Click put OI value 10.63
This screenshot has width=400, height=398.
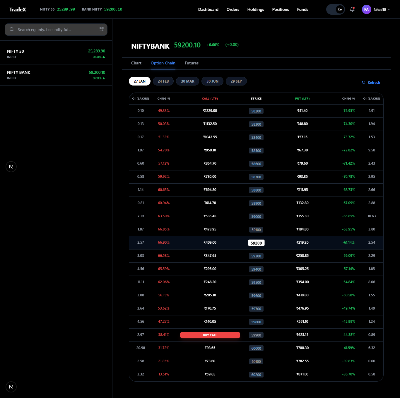click(x=372, y=216)
